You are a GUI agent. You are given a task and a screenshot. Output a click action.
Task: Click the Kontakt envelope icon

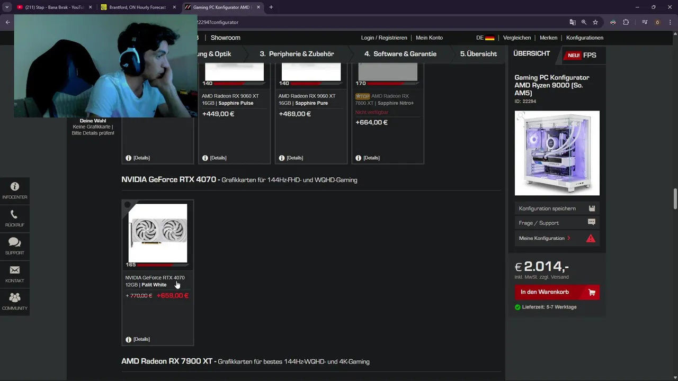pyautogui.click(x=15, y=270)
